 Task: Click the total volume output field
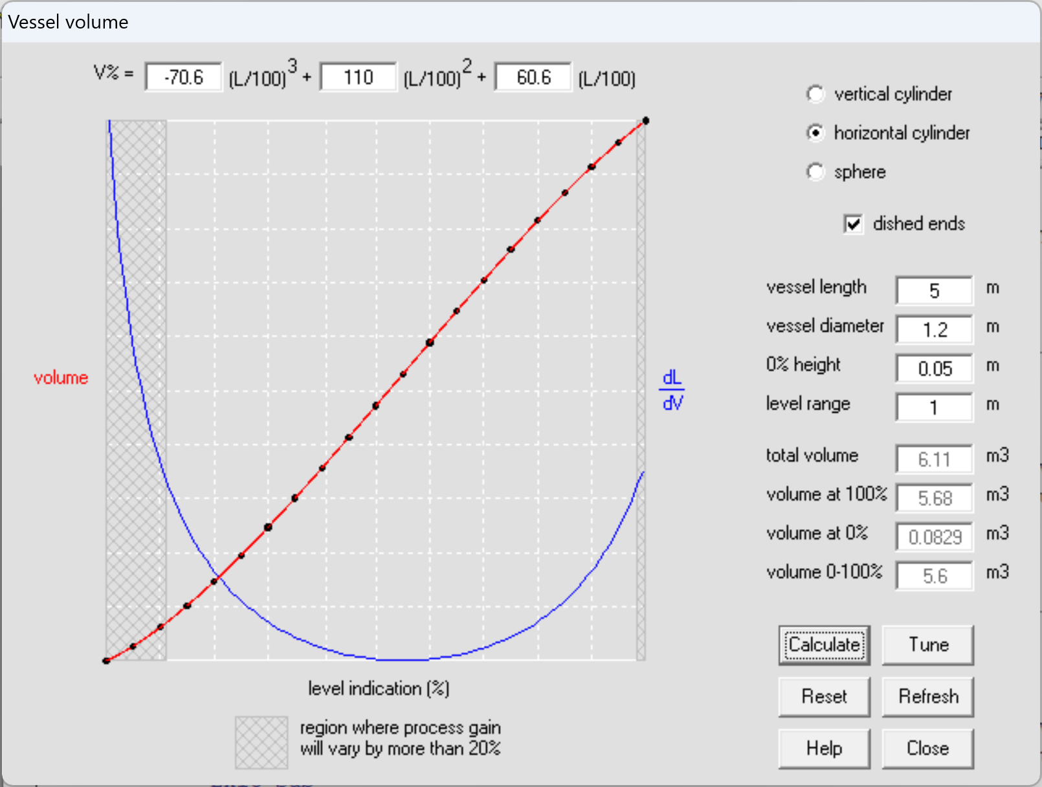tap(934, 459)
